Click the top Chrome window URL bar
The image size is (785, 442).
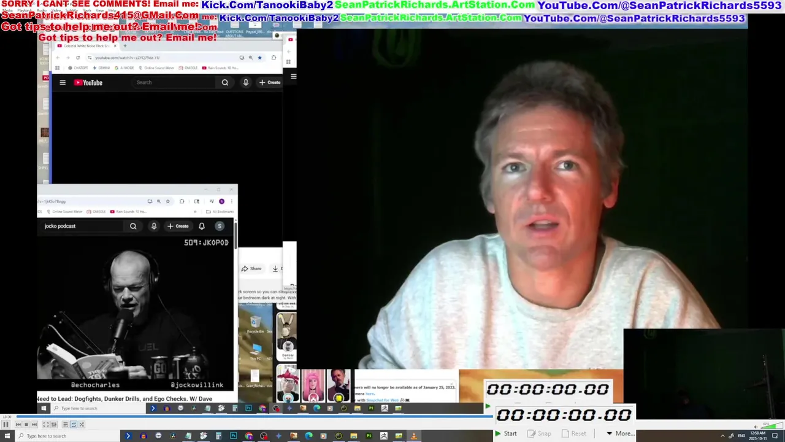point(163,58)
